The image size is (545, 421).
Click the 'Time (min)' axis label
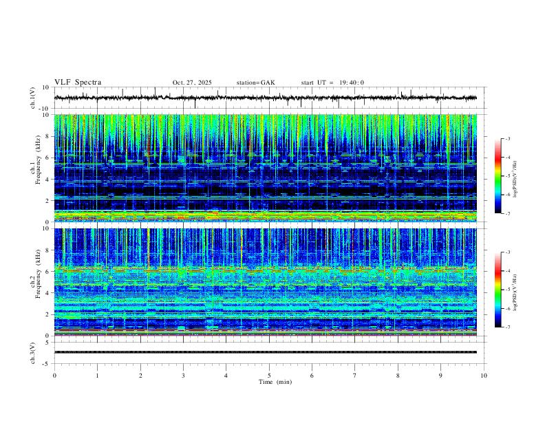275,382
